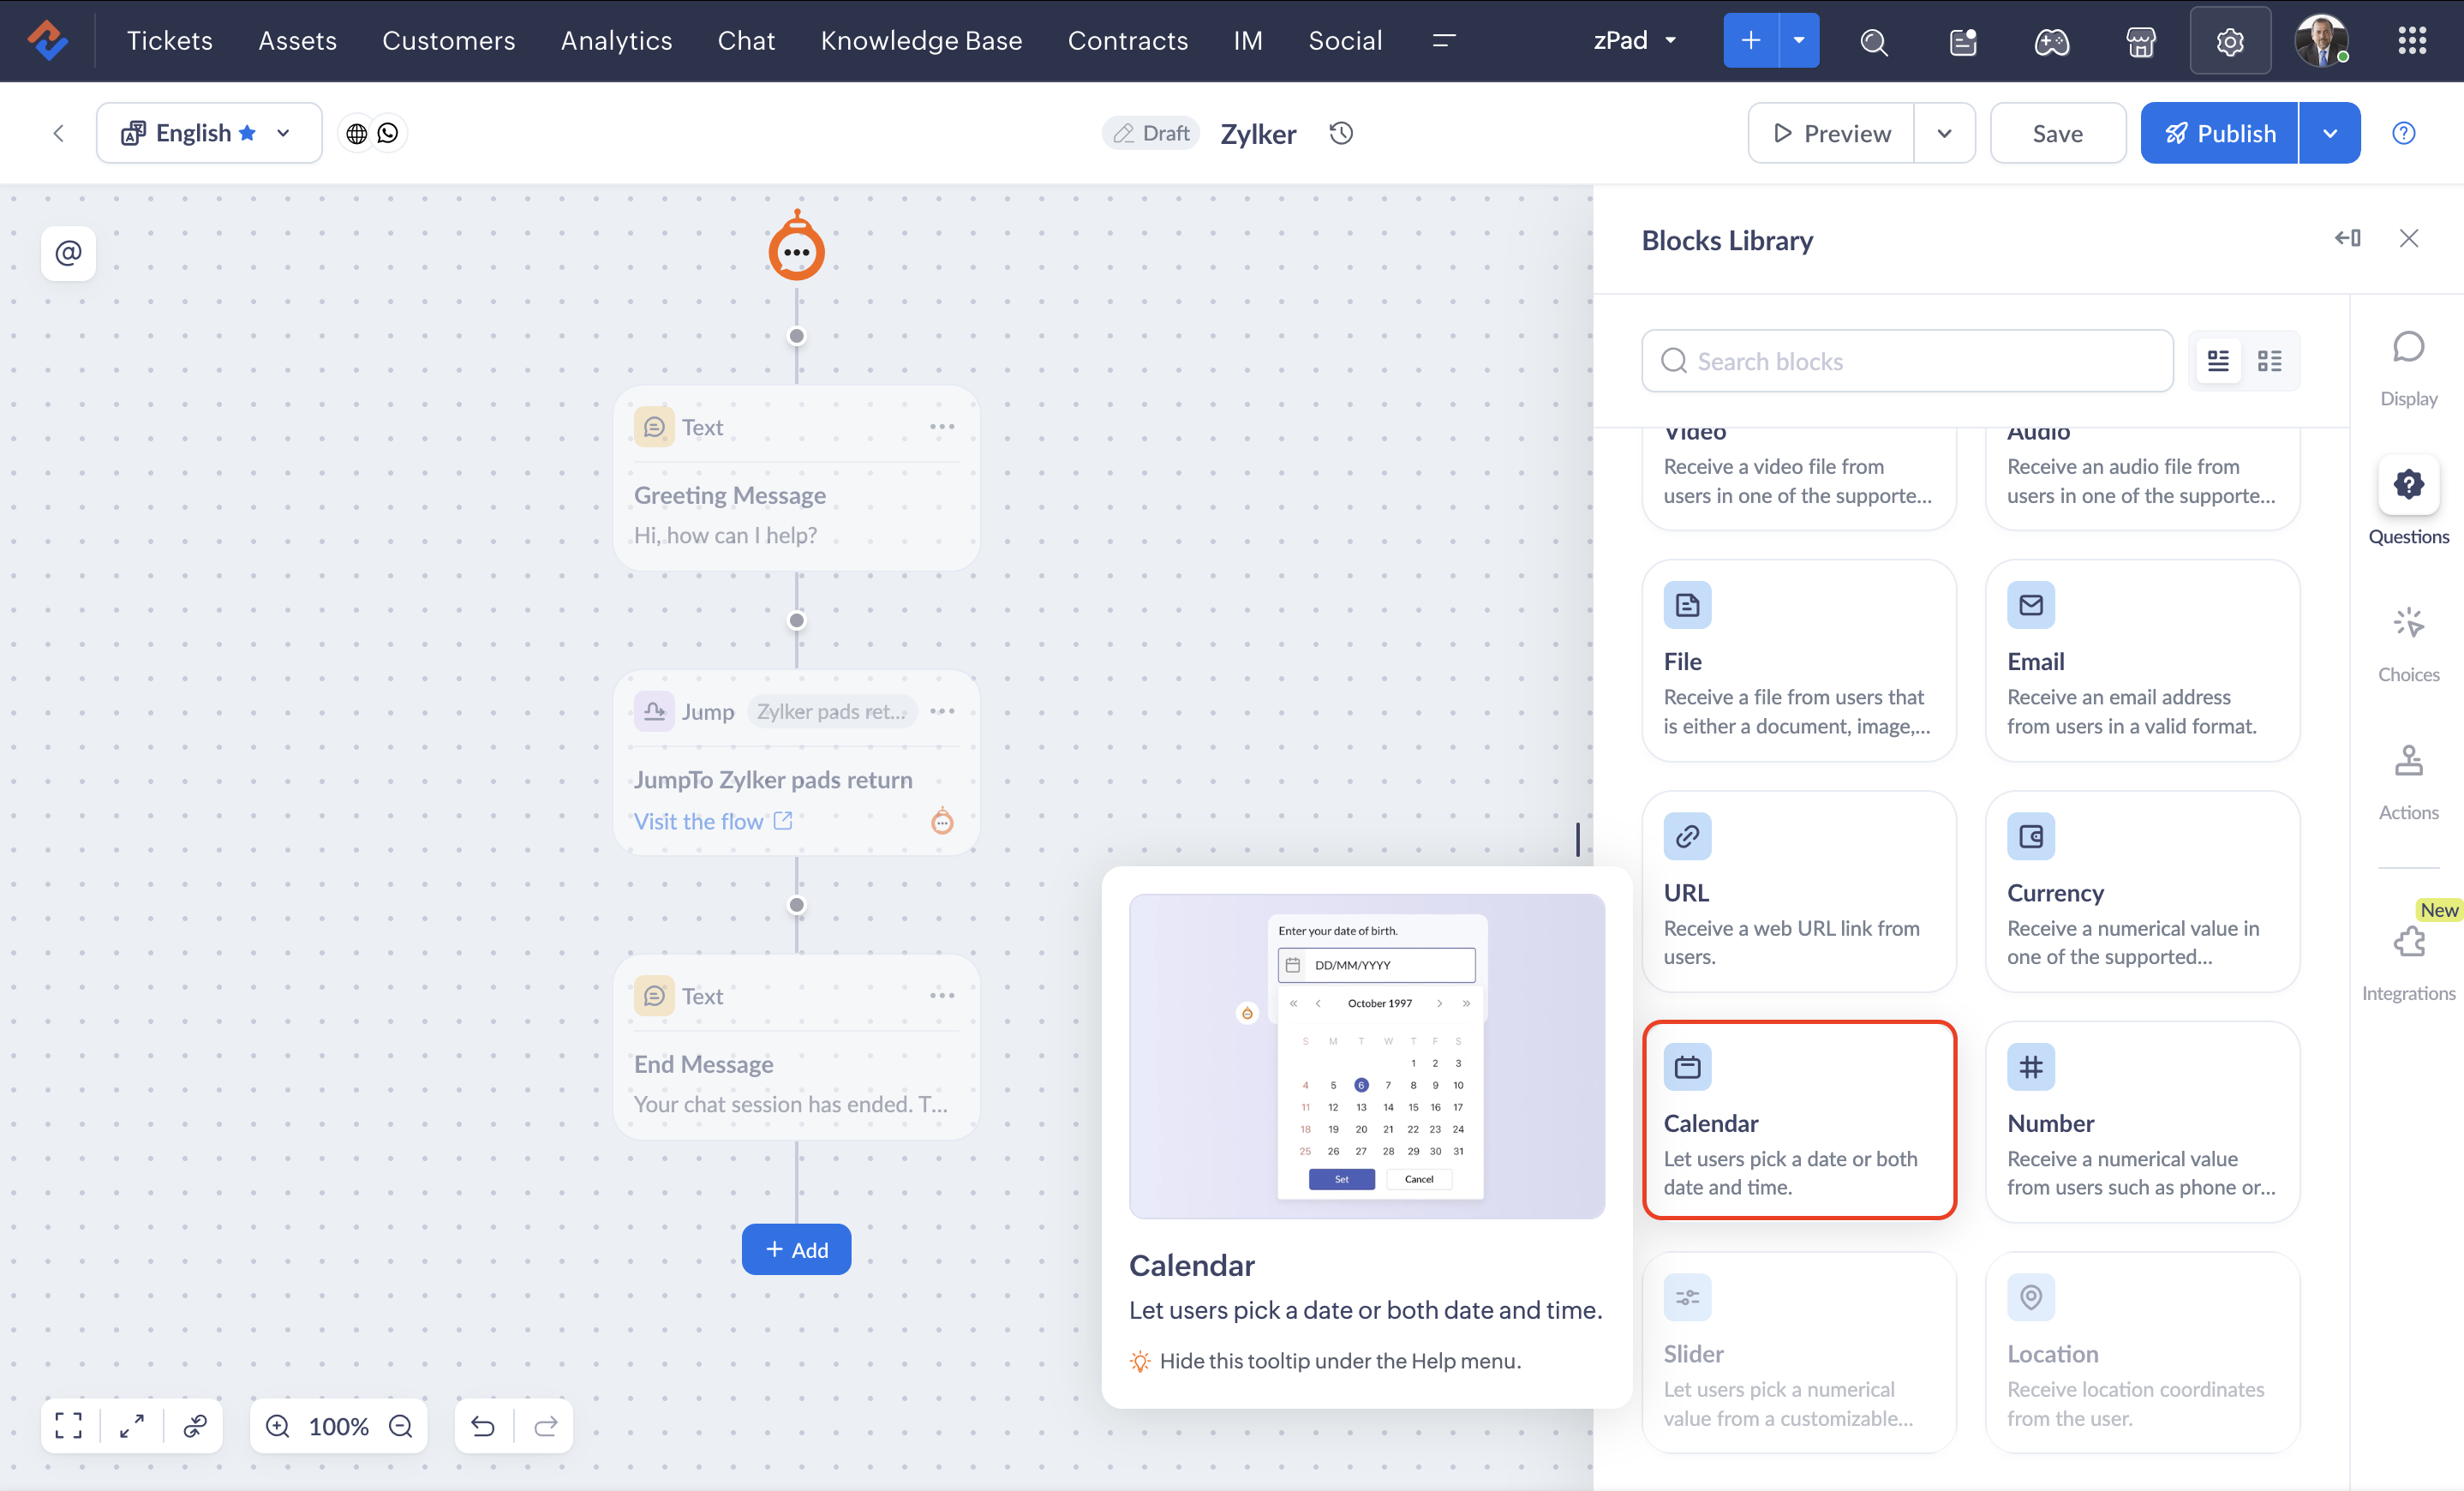Viewport: 2464px width, 1491px height.
Task: Click the WhatsApp channel icon
Action: click(388, 133)
